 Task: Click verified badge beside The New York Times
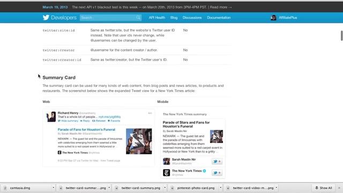[204, 171]
